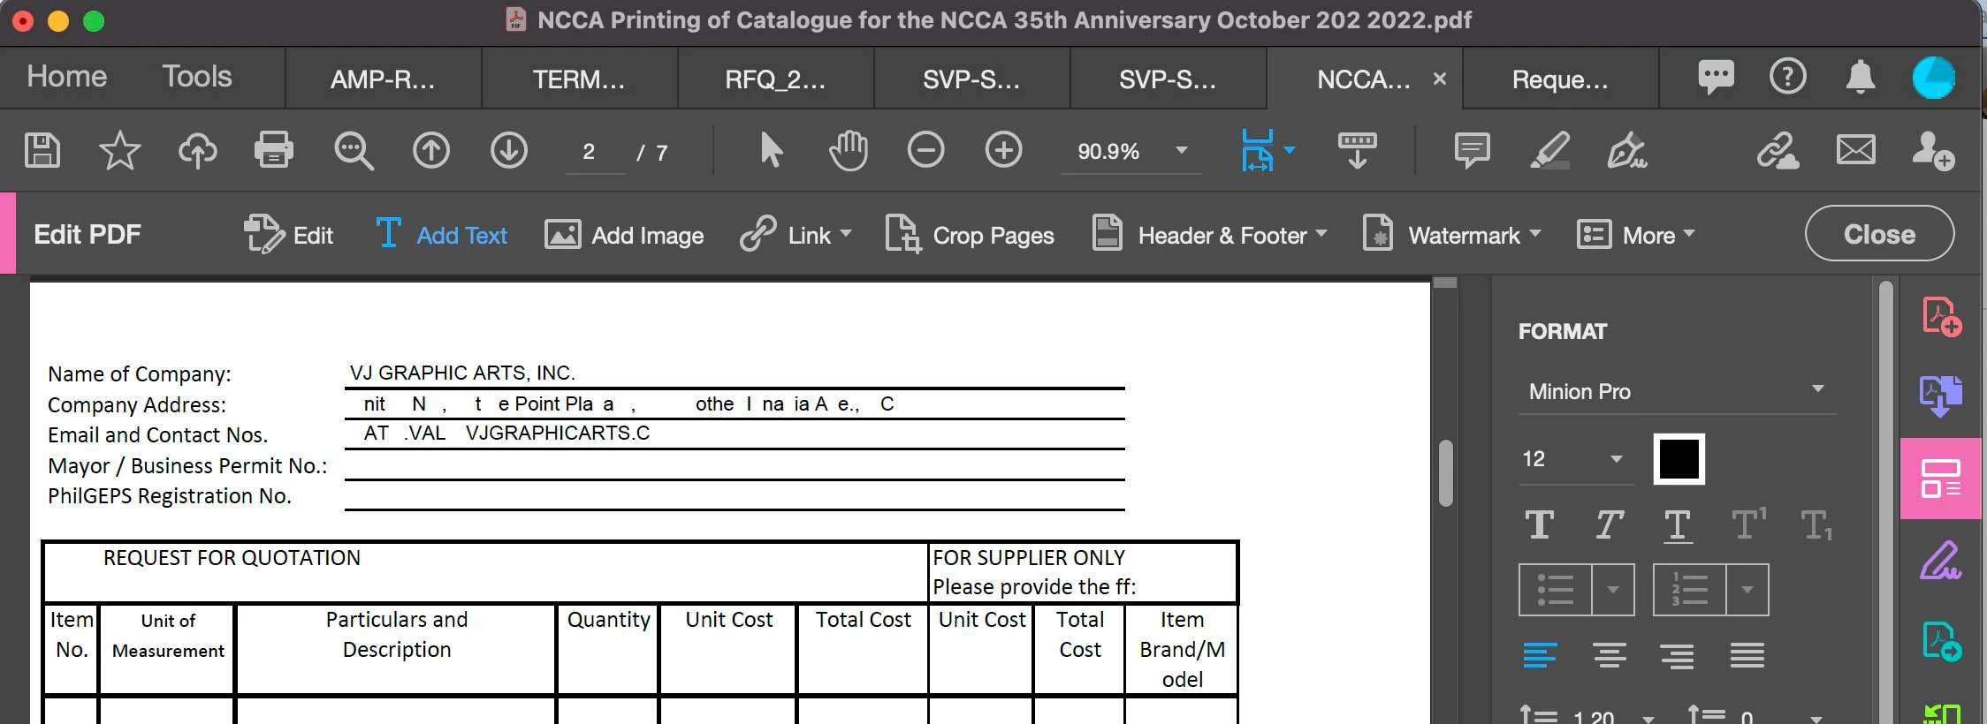Switch to the TERM... document tab

pos(580,79)
